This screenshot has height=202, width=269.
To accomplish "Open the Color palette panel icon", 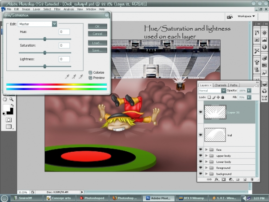I will click(265, 58).
